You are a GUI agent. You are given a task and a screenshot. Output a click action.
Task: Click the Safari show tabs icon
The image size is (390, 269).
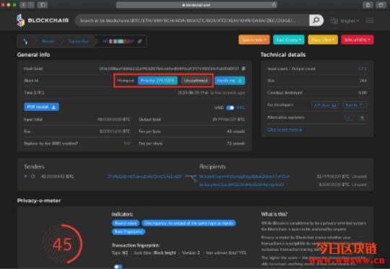(x=381, y=4)
